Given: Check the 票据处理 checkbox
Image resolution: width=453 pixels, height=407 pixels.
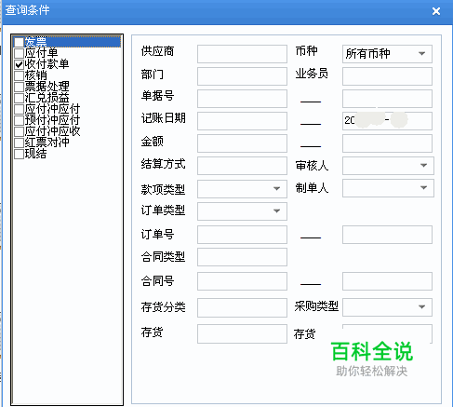Looking at the screenshot, I should click(x=20, y=87).
